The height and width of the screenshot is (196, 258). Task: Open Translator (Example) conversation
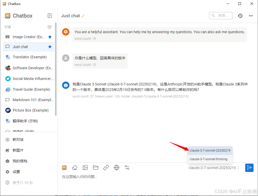29,57
